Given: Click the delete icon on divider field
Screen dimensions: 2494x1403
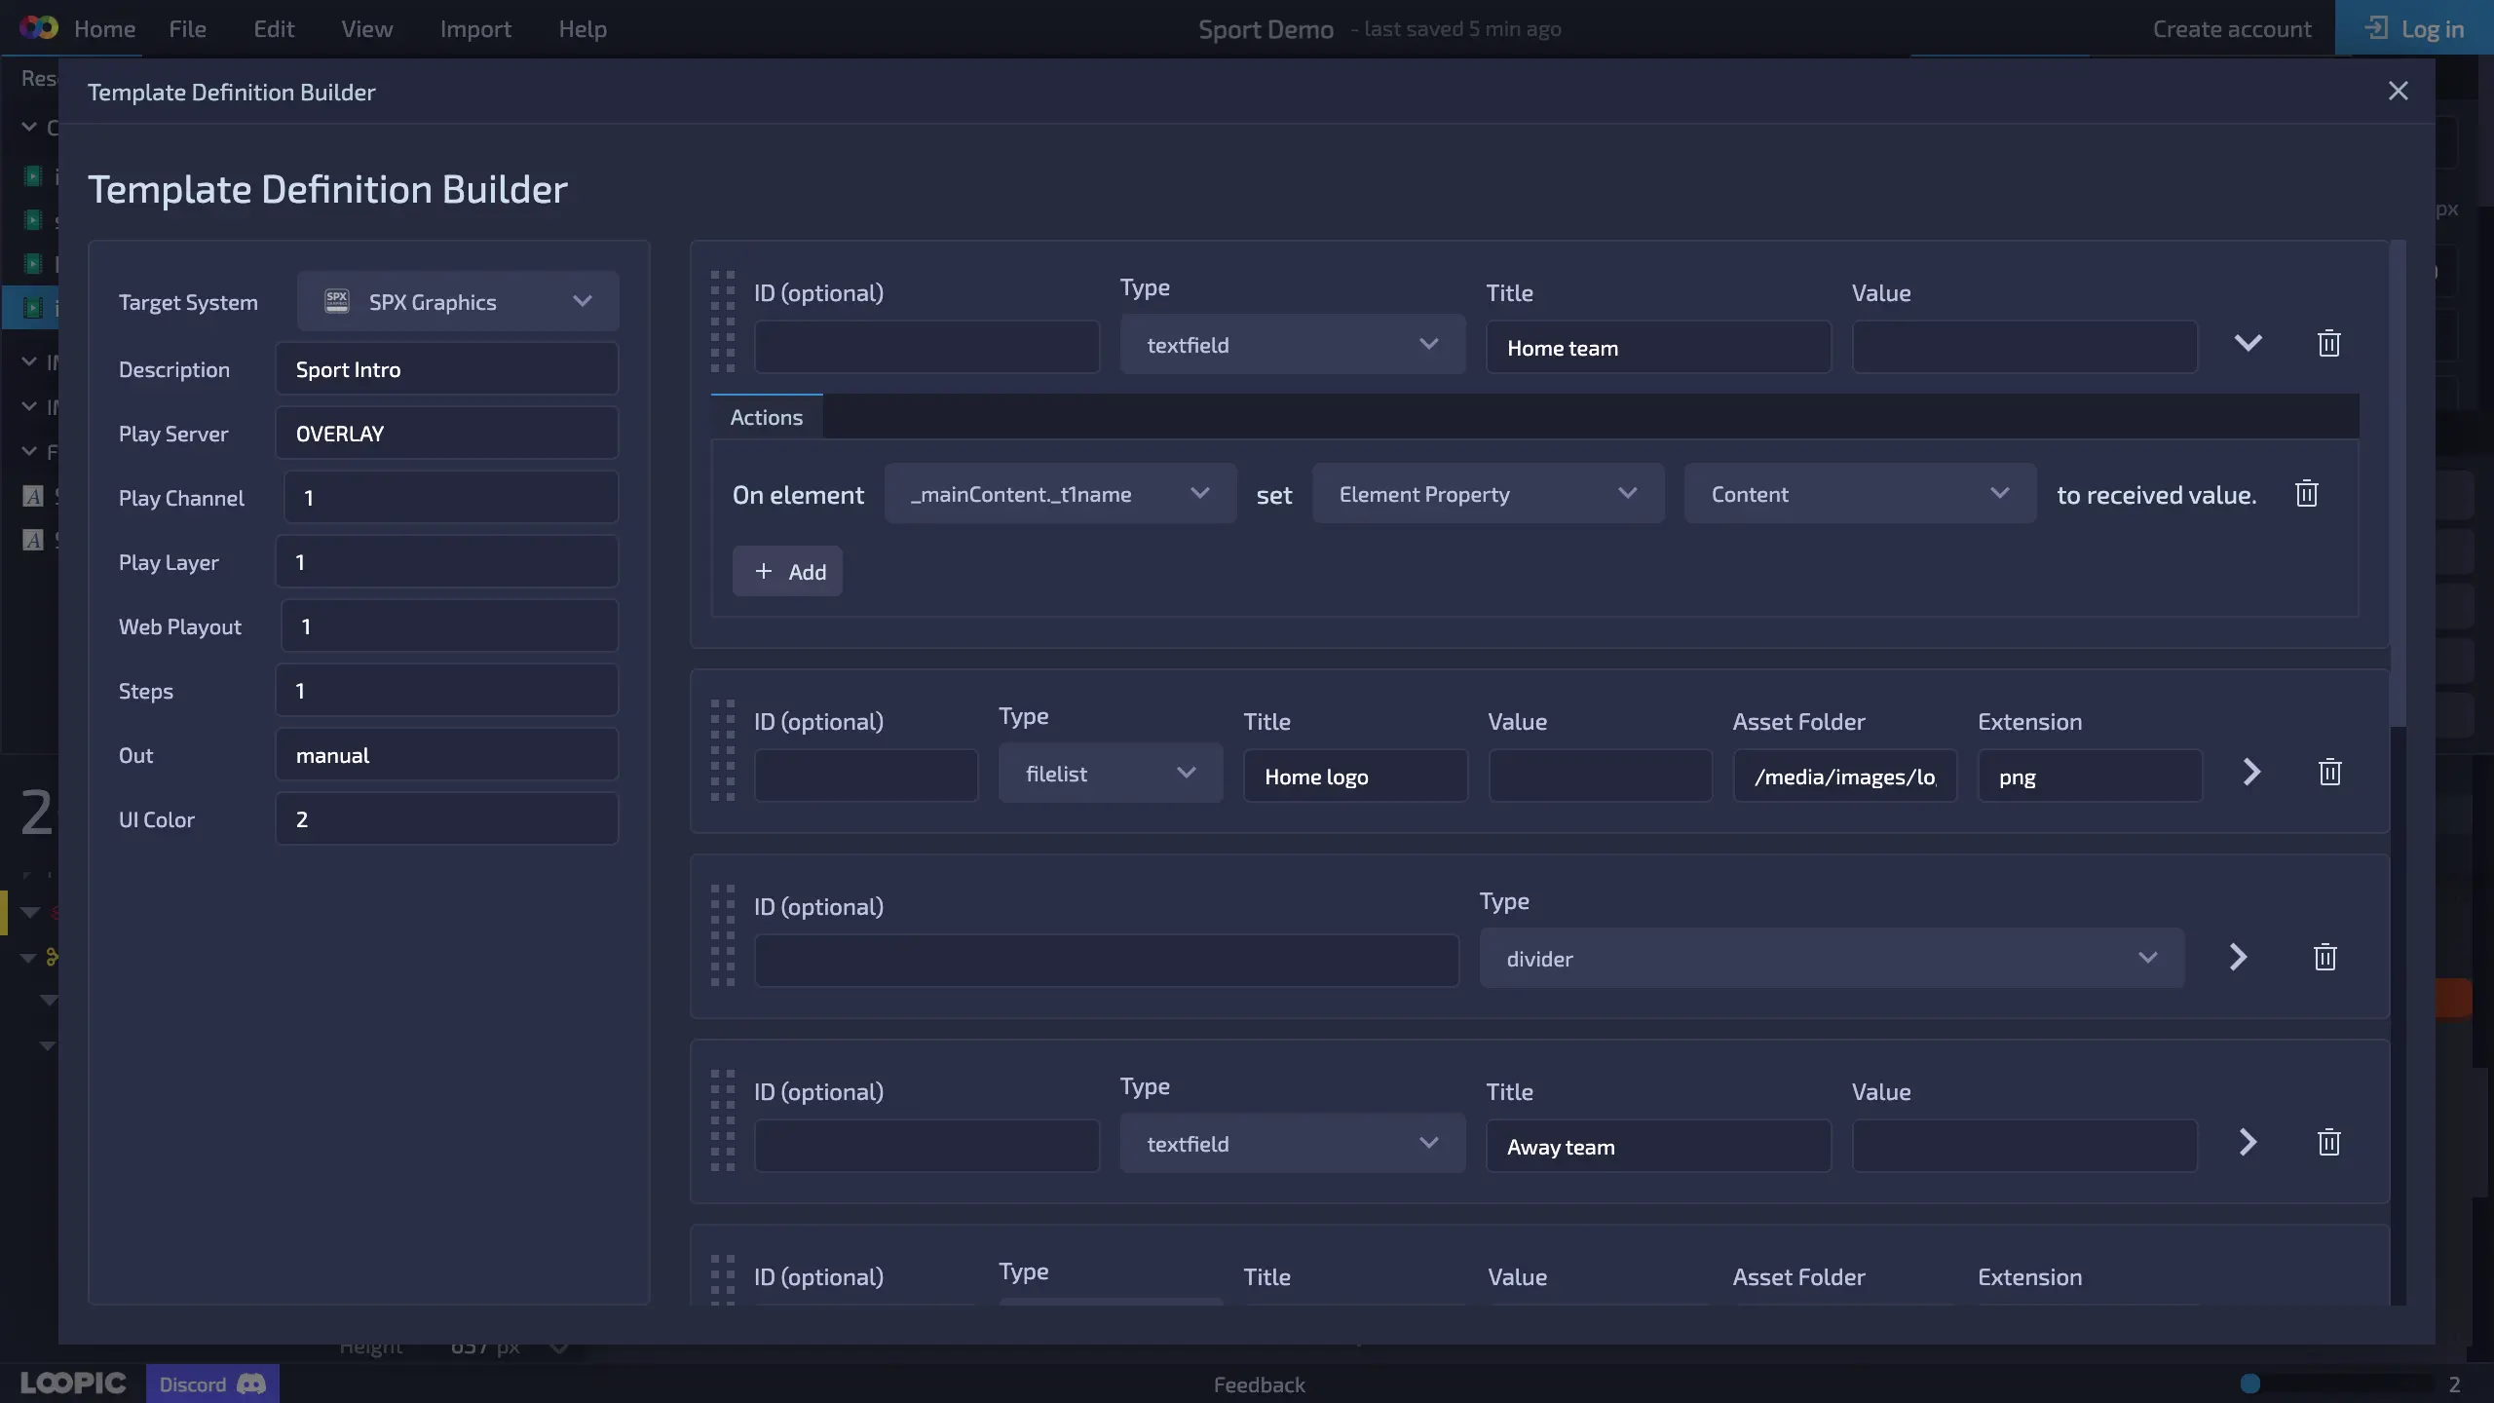Looking at the screenshot, I should [x=2326, y=956].
